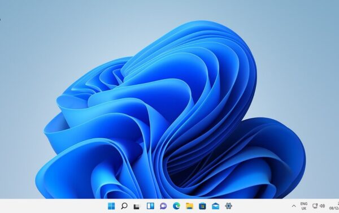Open the Mail app envelope icon
This screenshot has height=213, width=339.
click(216, 206)
